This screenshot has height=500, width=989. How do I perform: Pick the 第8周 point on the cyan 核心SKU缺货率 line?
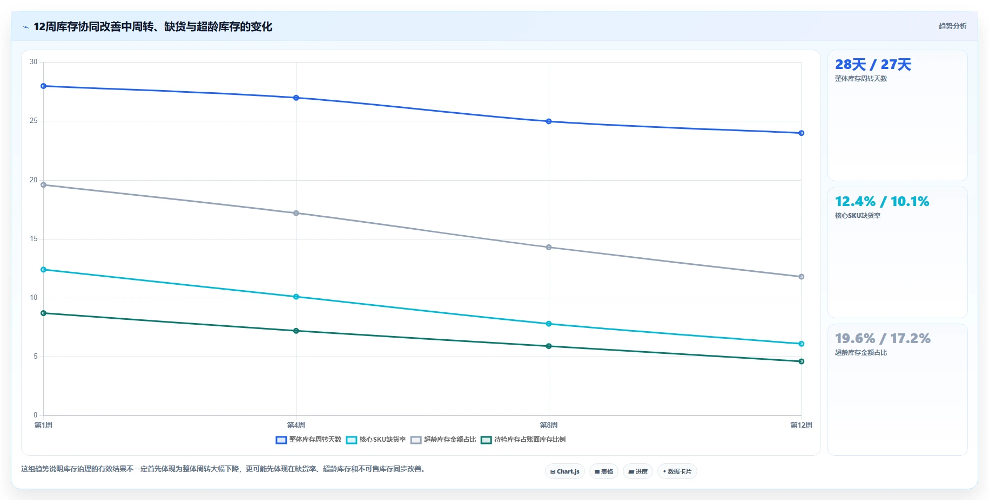point(549,324)
